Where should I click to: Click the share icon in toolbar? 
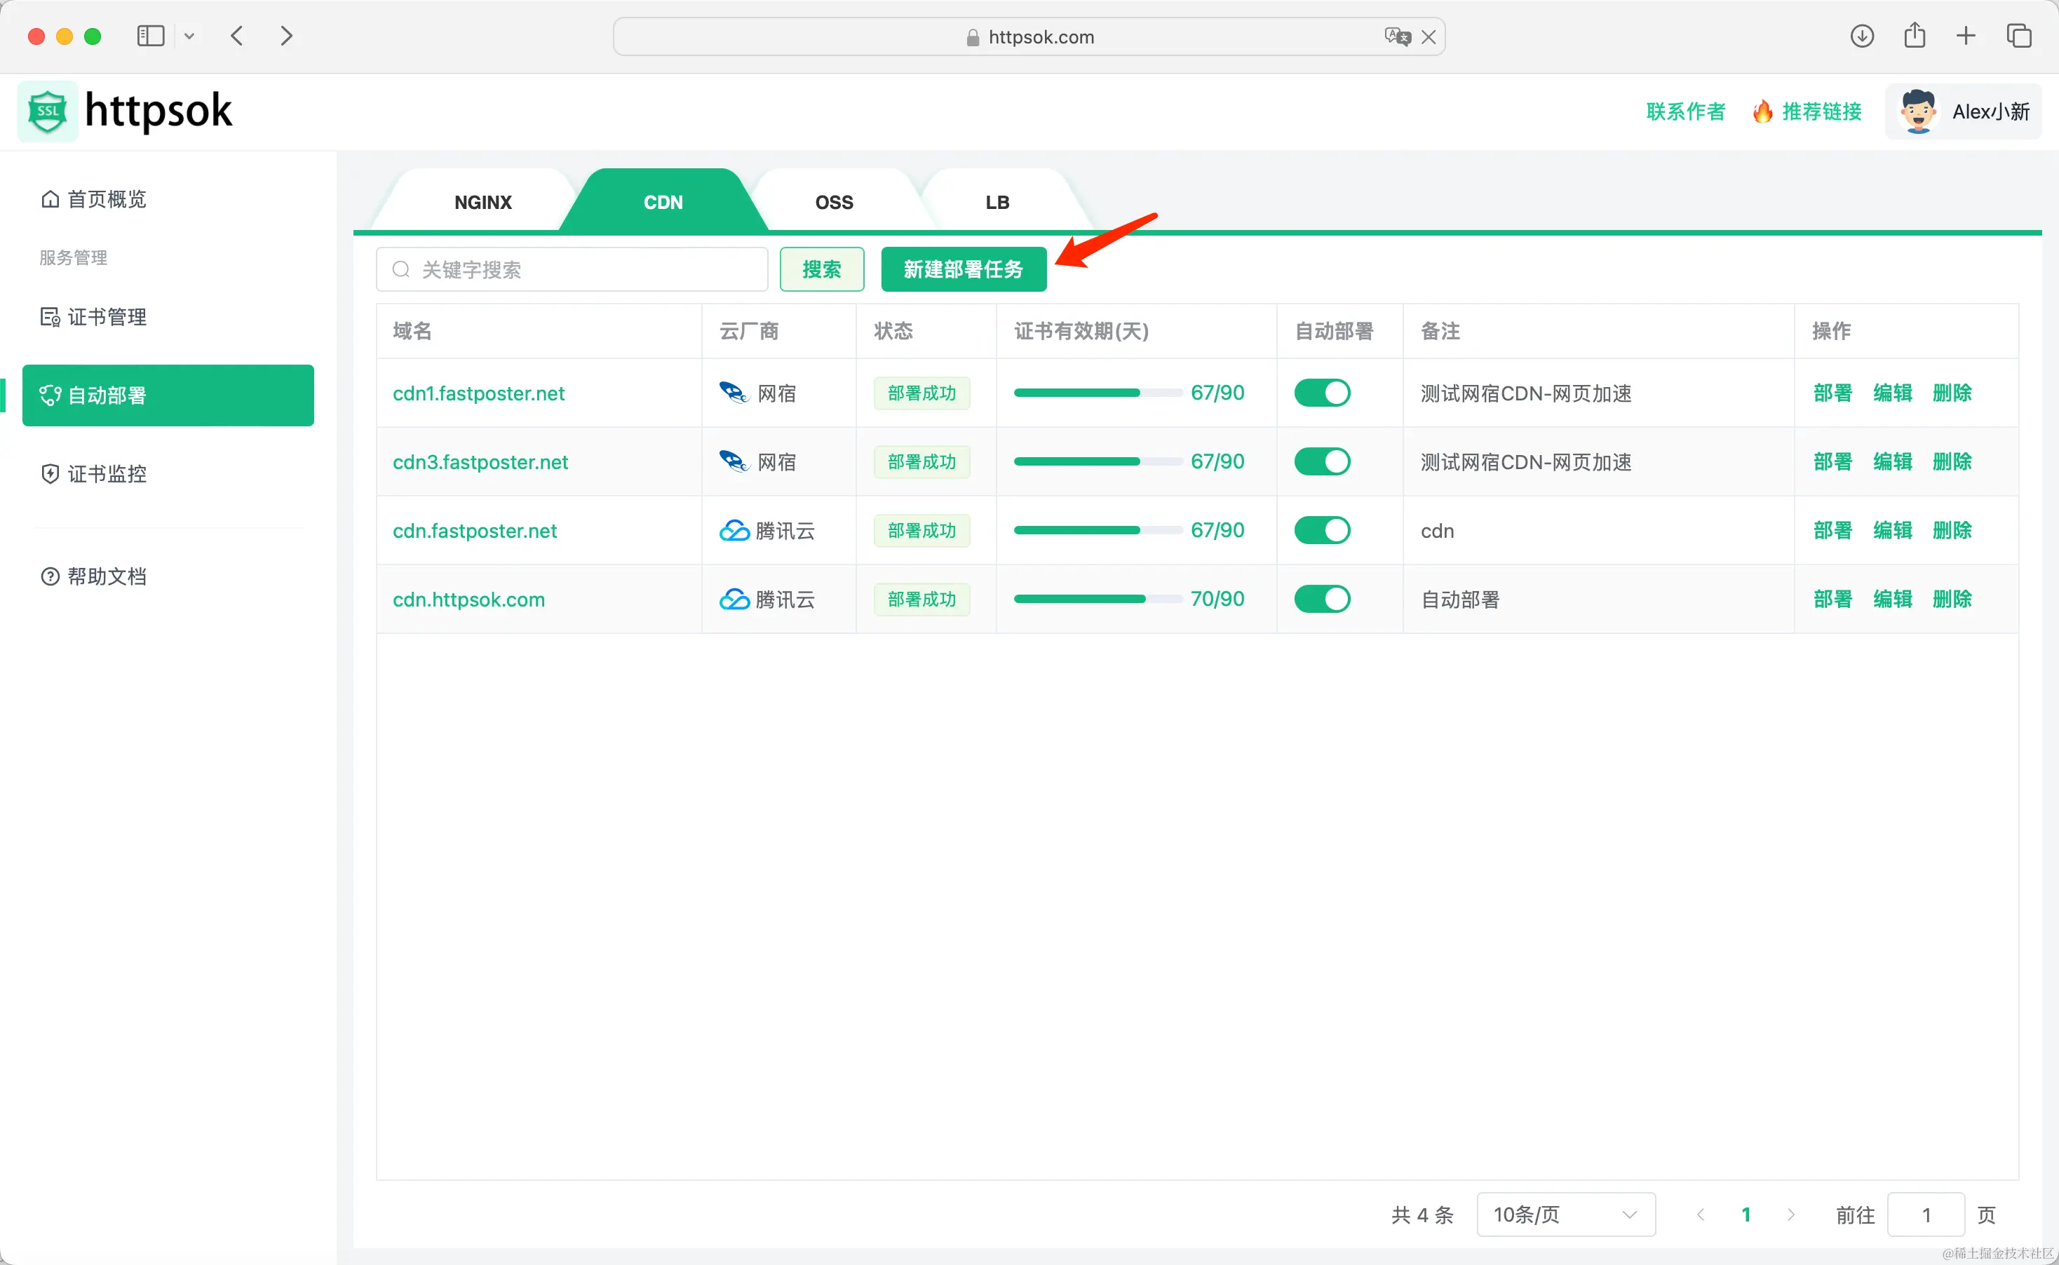(1915, 36)
